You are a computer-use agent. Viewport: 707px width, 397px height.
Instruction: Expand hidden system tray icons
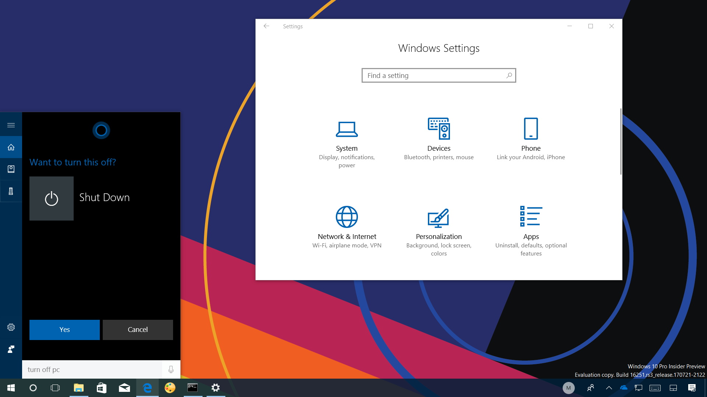(609, 388)
